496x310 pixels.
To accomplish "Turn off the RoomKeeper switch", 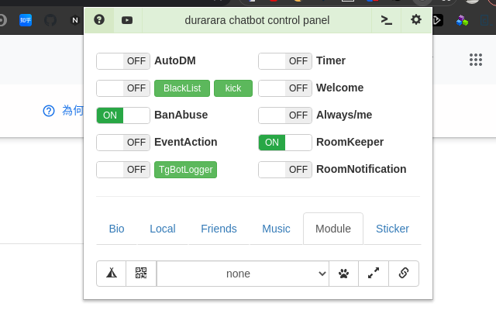I will pos(285,143).
